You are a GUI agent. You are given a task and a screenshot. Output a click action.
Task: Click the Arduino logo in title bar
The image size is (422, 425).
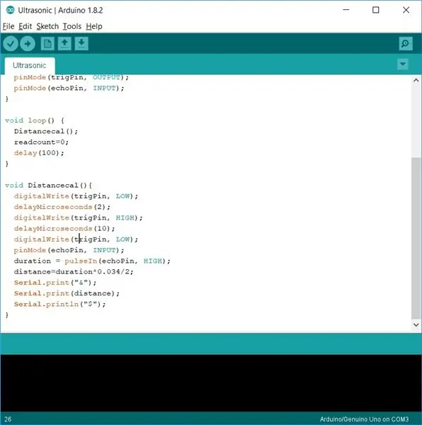pos(11,11)
